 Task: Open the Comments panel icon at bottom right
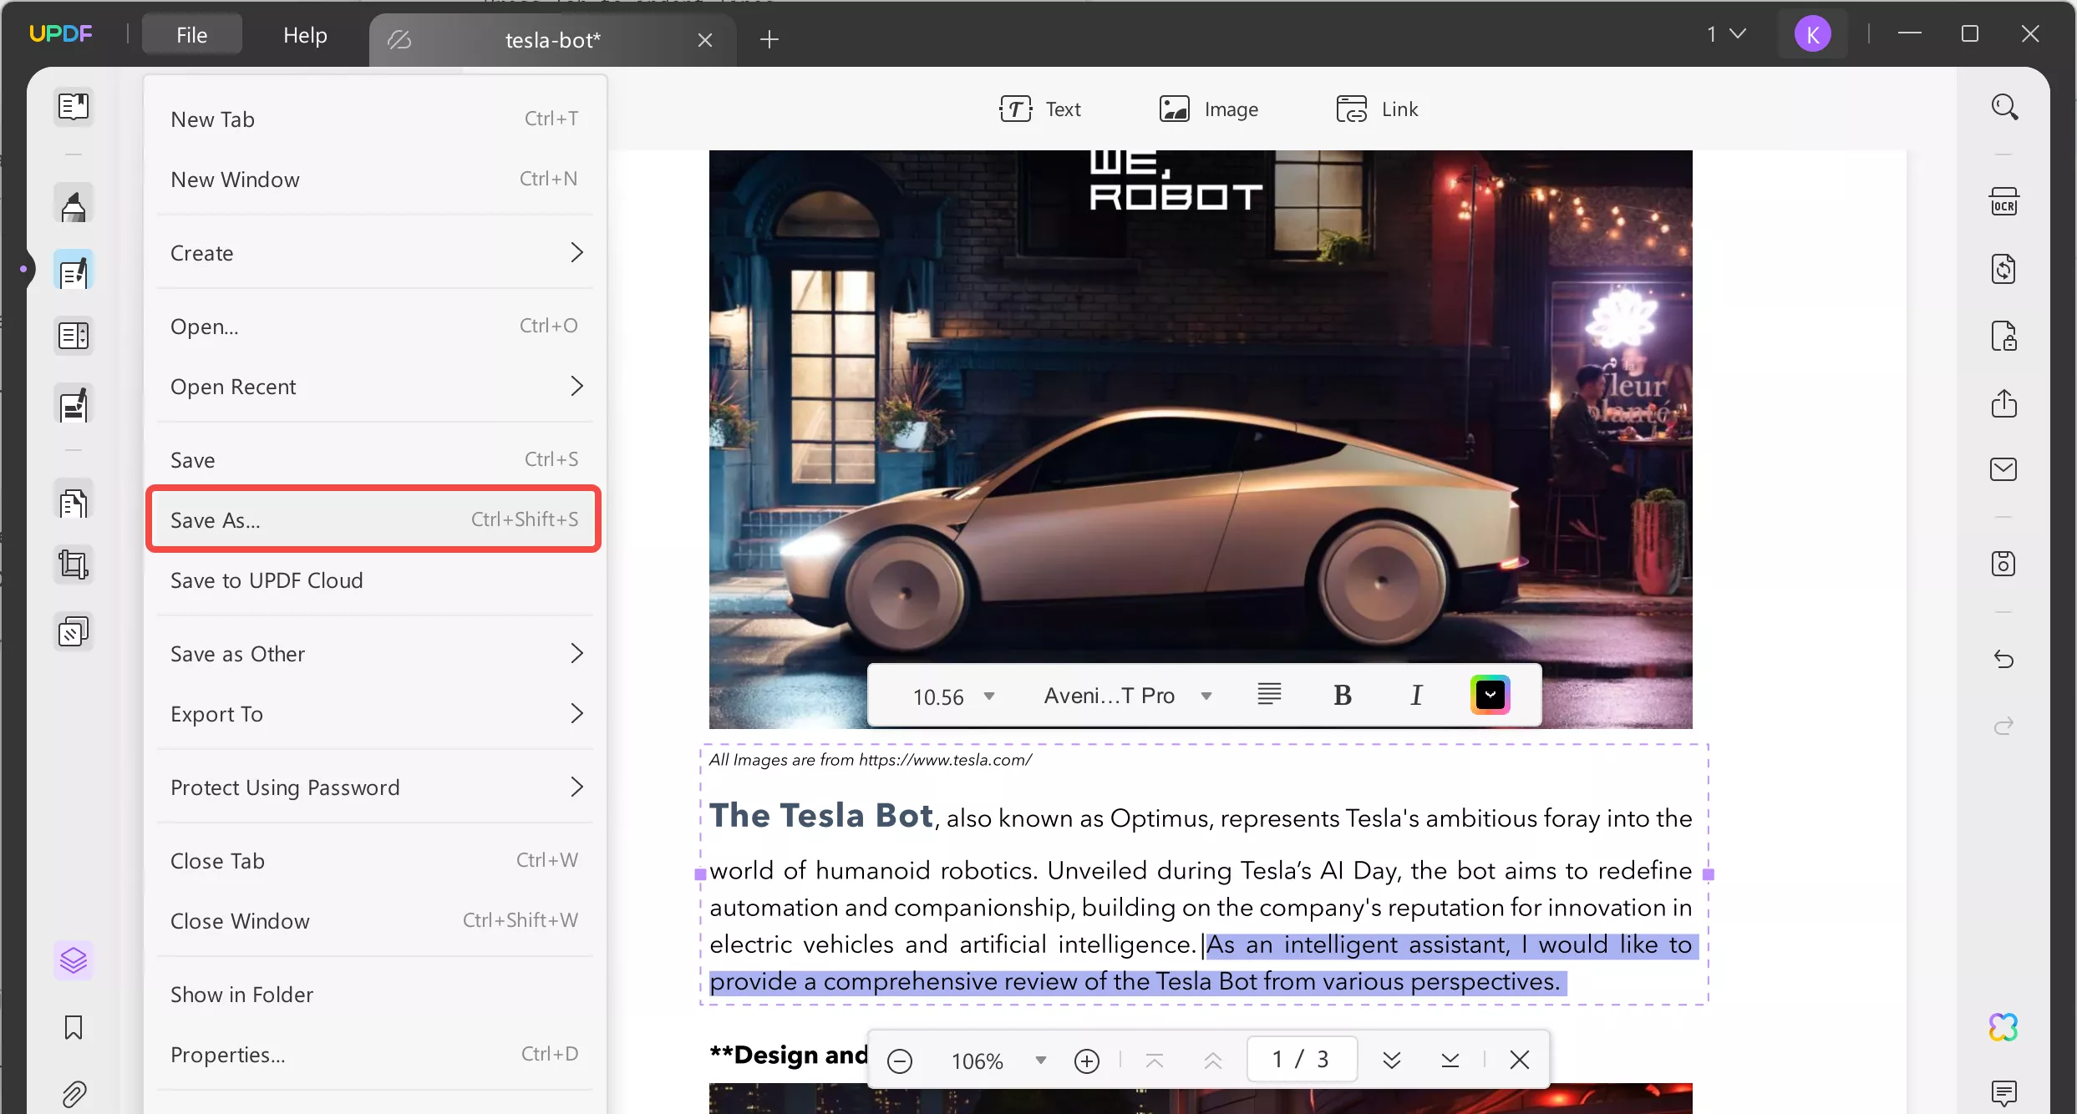coord(2004,1093)
